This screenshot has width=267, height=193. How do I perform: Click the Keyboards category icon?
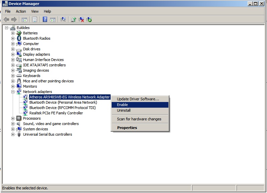[19, 76]
